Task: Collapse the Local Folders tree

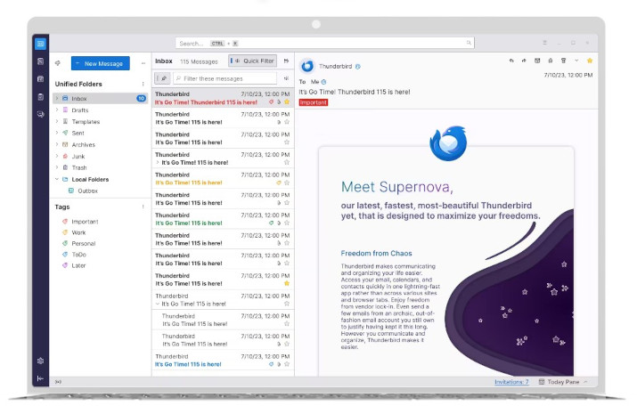Action: tap(57, 179)
